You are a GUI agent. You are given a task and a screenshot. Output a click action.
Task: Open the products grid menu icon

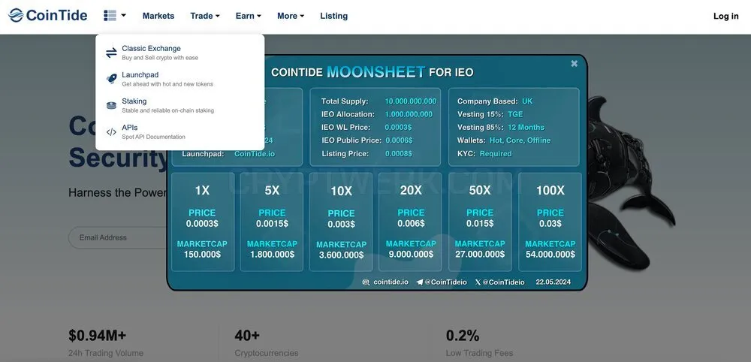pyautogui.click(x=110, y=15)
